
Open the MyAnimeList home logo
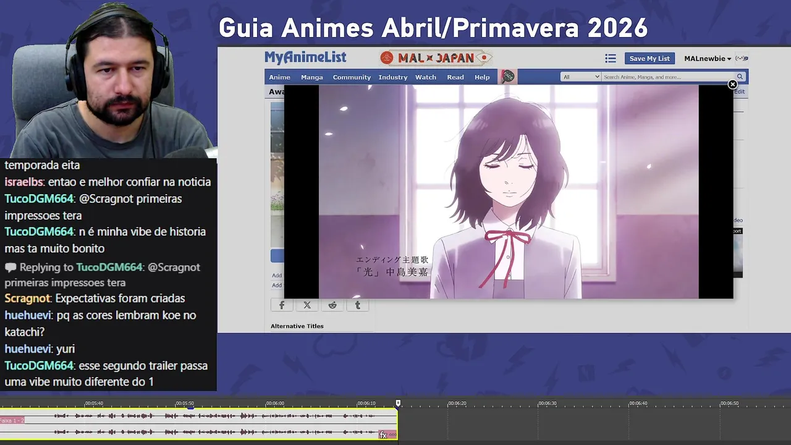coord(305,58)
